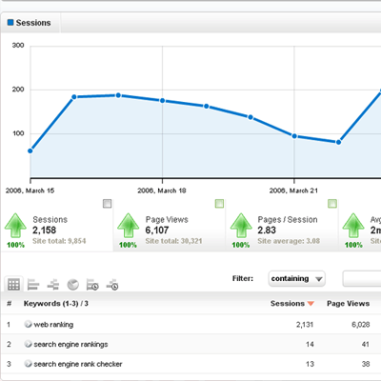Image resolution: width=381 pixels, height=381 pixels.
Task: Open the containing filter dropdown
Action: (296, 279)
